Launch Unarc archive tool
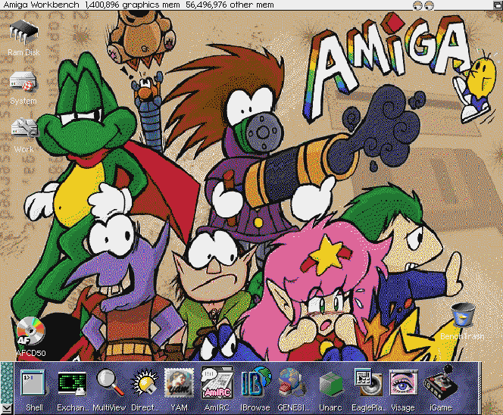503x415 pixels. tap(329, 383)
